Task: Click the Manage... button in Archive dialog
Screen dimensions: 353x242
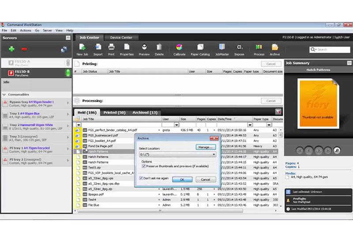Action: tap(206, 147)
